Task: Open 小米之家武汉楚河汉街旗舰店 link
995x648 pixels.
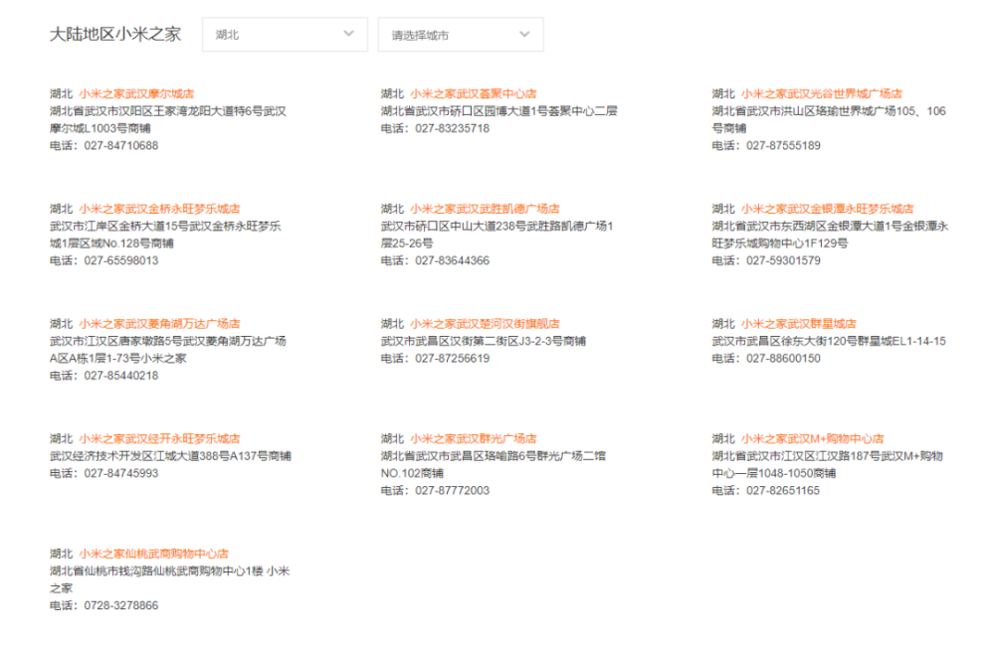Action: pos(485,323)
